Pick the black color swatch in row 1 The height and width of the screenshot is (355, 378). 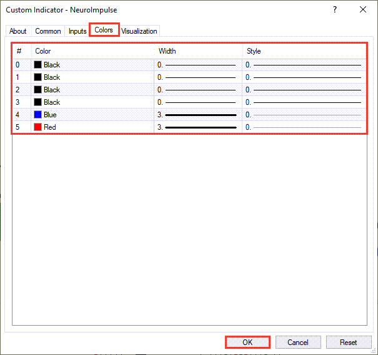(38, 77)
